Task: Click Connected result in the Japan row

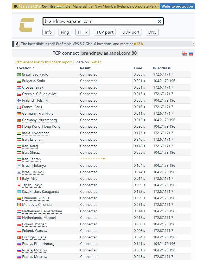Action: point(89,185)
